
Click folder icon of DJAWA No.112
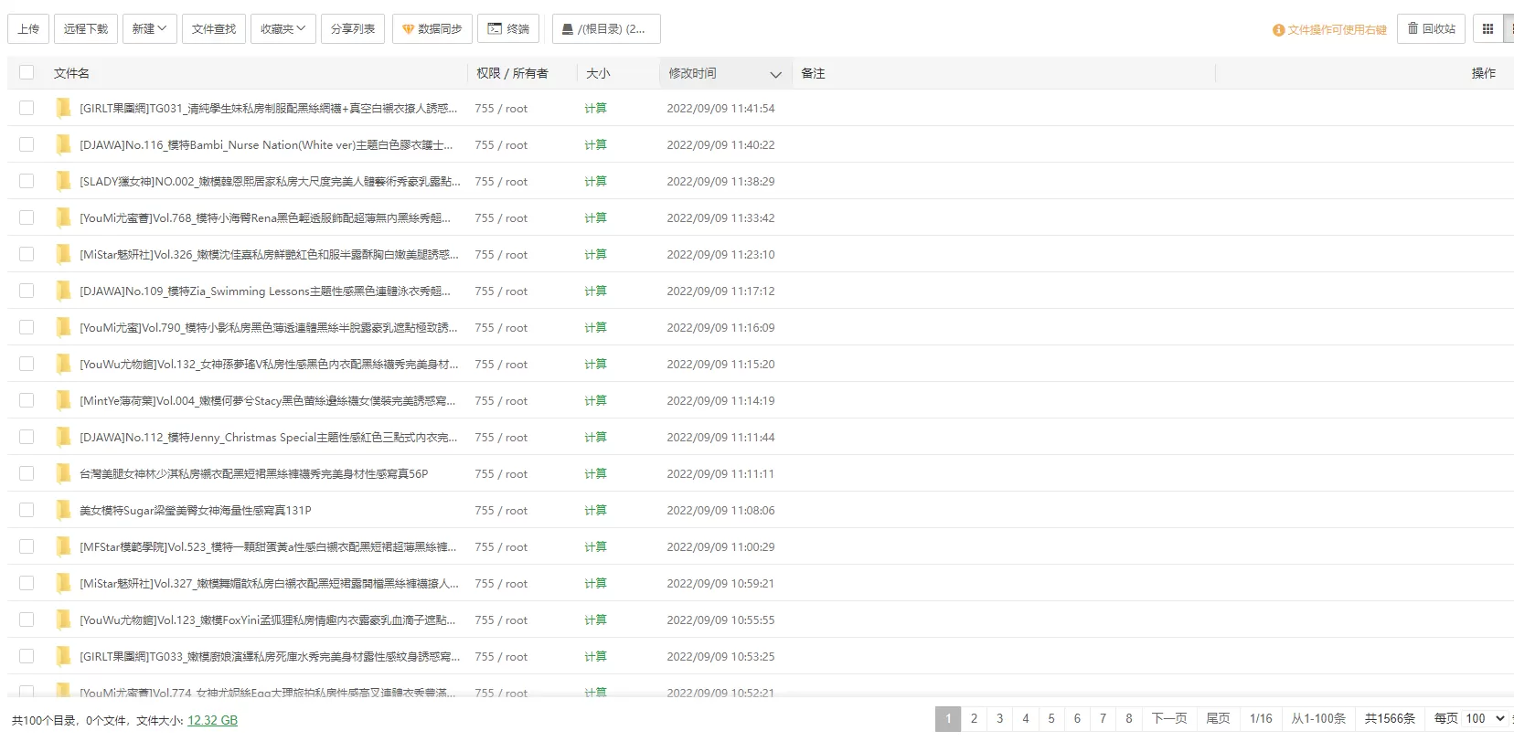click(63, 437)
